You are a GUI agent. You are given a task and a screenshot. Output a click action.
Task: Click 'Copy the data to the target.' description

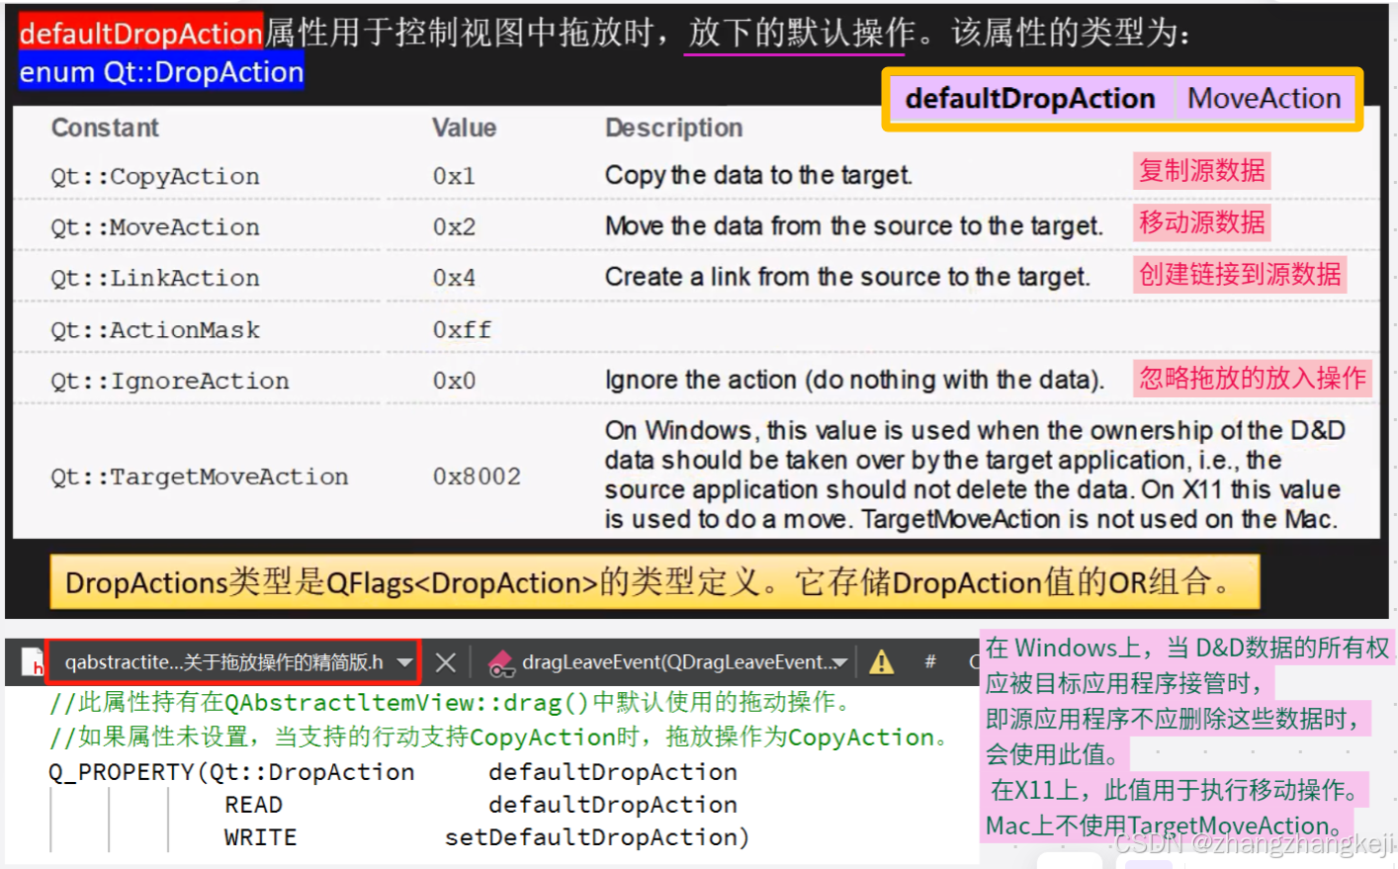point(758,175)
